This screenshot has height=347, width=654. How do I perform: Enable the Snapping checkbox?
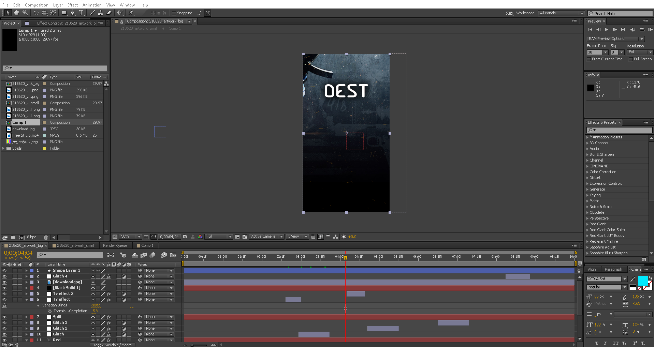coord(174,13)
